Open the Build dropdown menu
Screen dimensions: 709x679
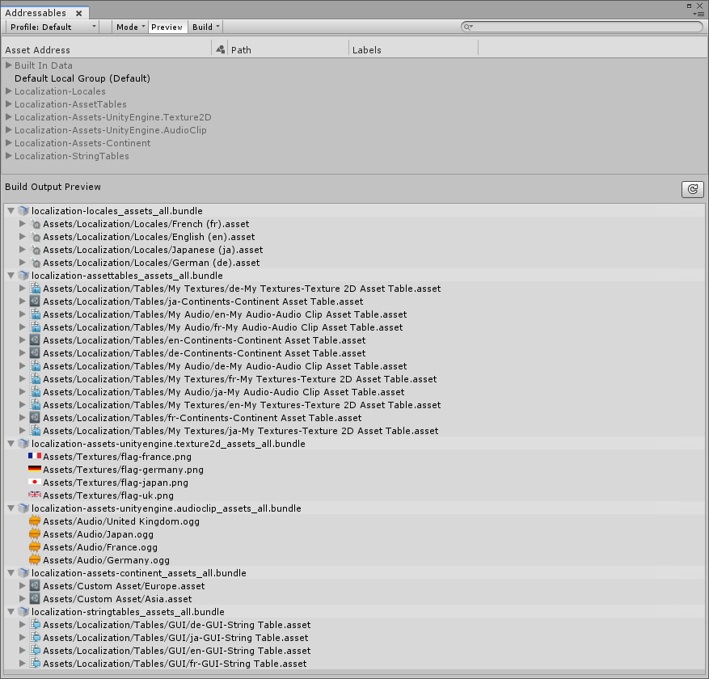coord(205,26)
